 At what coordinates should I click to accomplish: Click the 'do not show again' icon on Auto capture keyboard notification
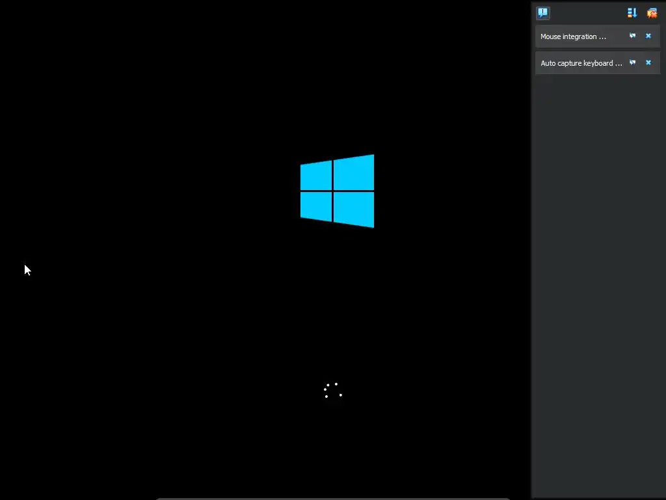point(632,62)
